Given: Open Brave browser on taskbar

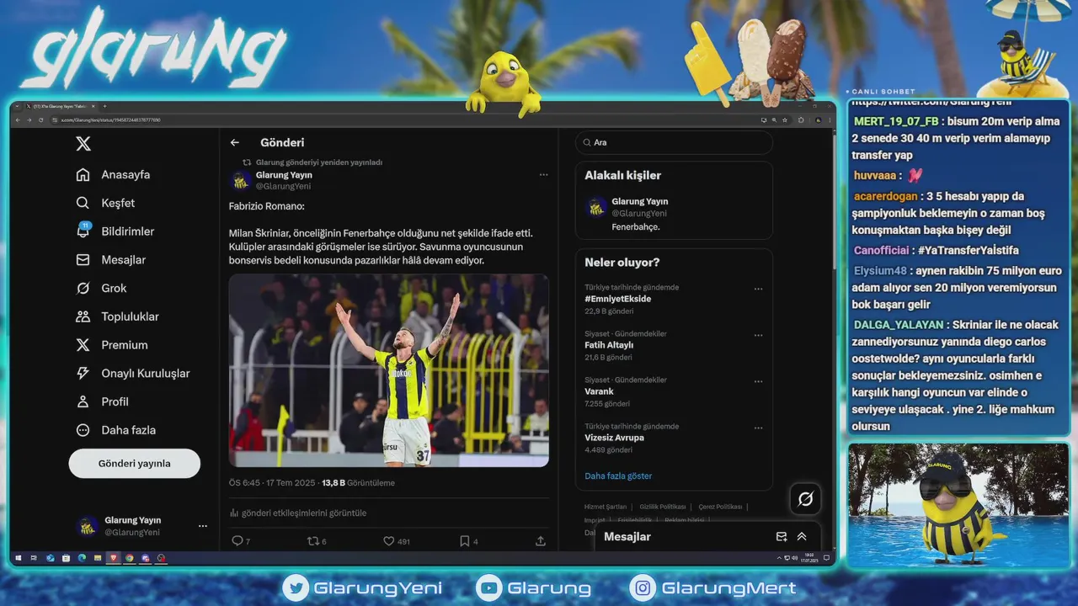Looking at the screenshot, I should coord(114,558).
